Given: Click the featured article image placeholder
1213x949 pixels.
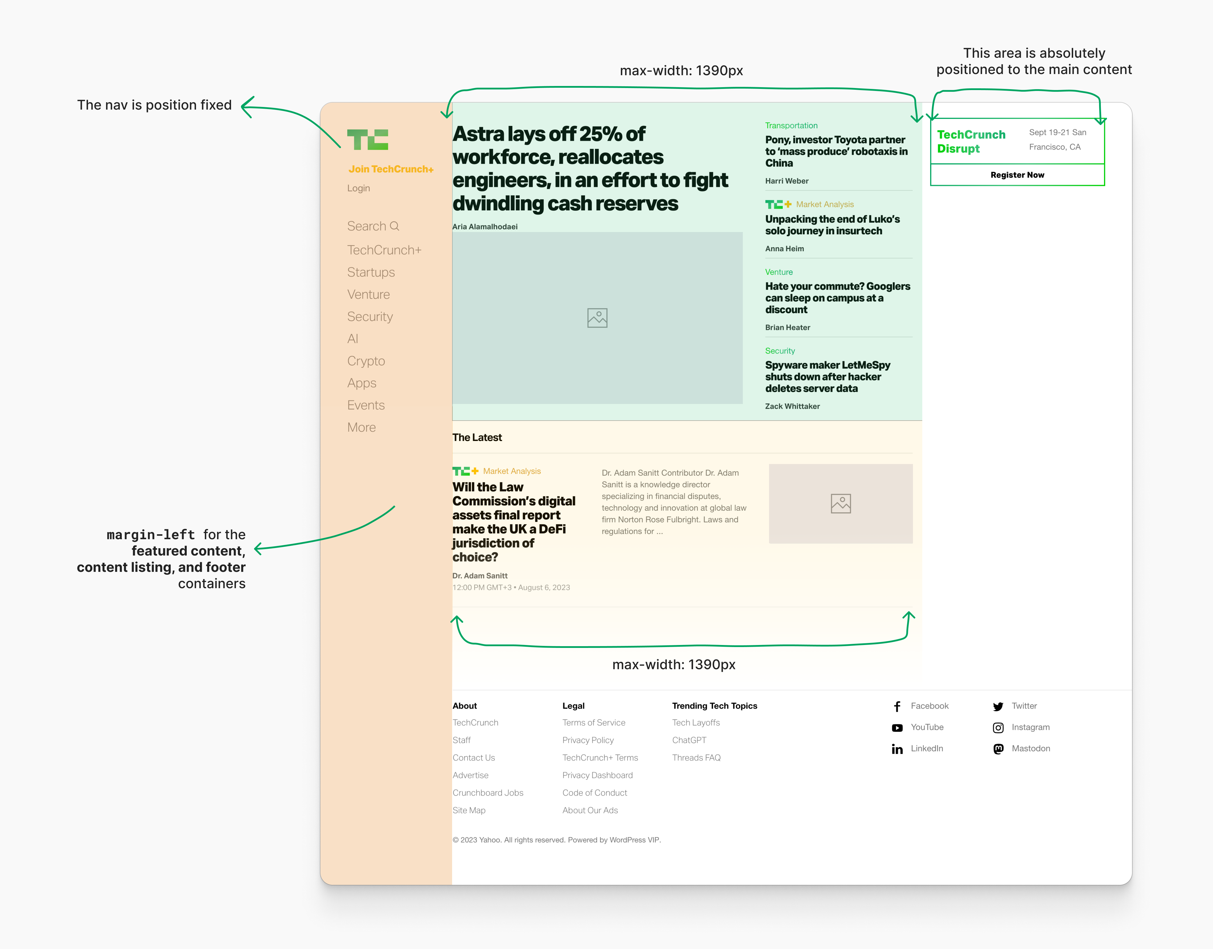Looking at the screenshot, I should pyautogui.click(x=597, y=318).
